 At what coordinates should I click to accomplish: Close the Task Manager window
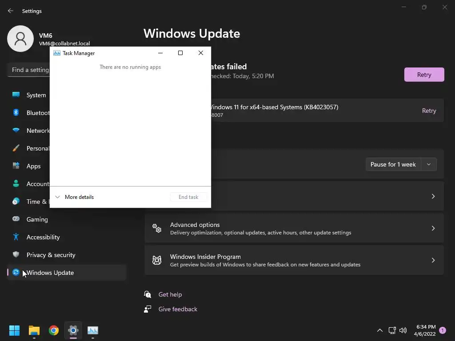[x=200, y=53]
